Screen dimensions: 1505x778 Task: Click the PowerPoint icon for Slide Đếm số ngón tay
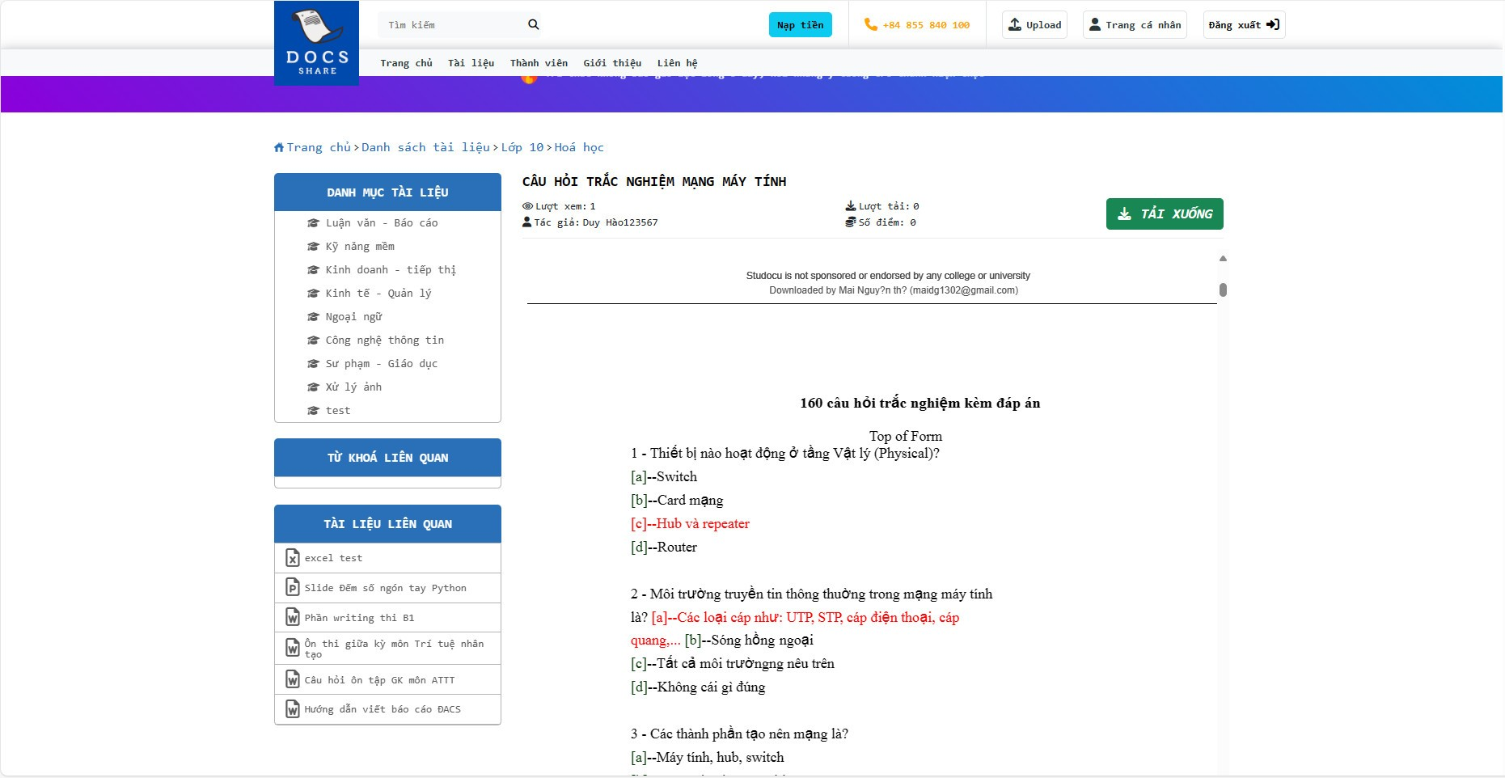pyautogui.click(x=293, y=588)
